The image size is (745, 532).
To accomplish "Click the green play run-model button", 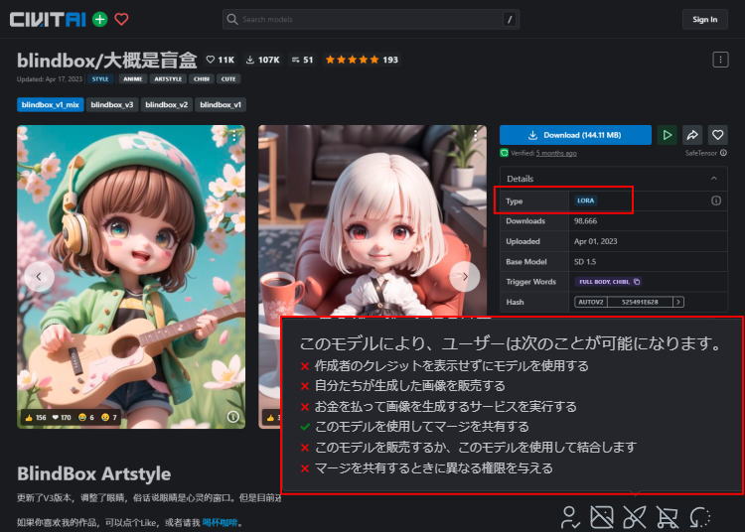I will (668, 135).
